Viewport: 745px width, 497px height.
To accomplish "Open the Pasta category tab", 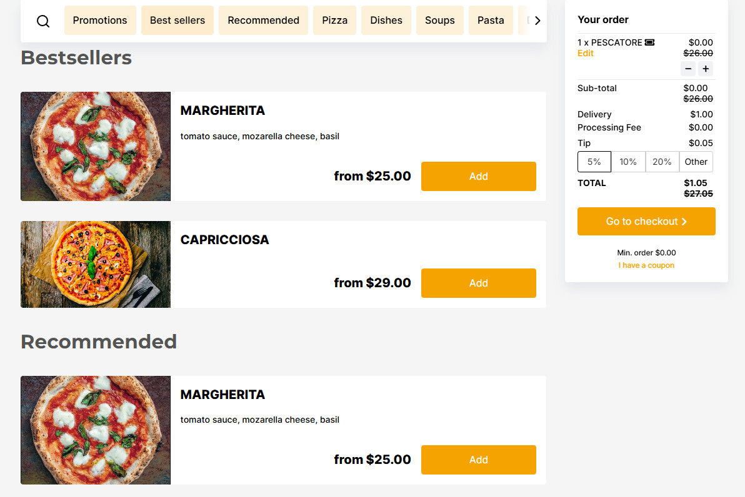I will pos(491,21).
